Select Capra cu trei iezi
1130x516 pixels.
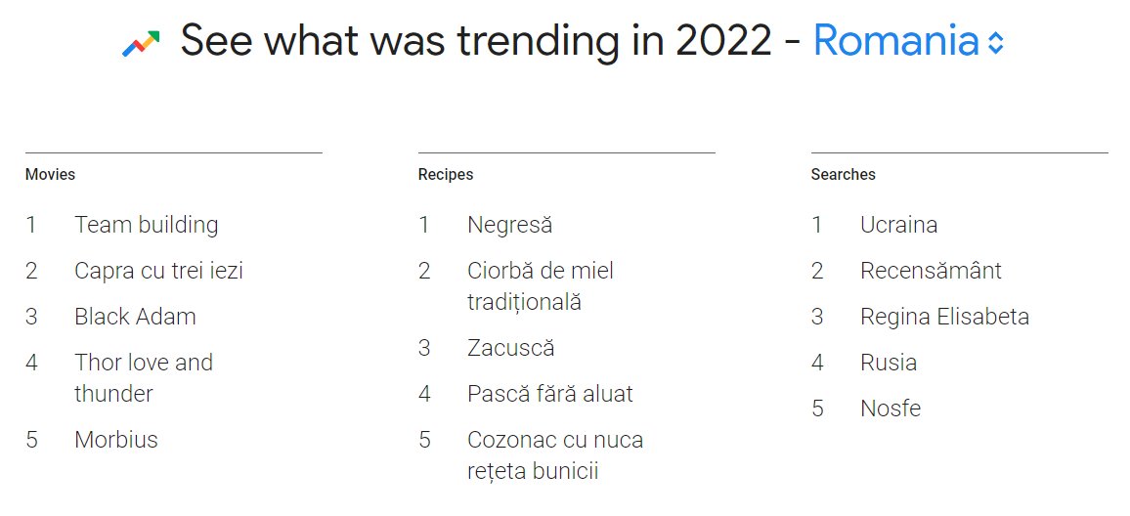tap(158, 271)
